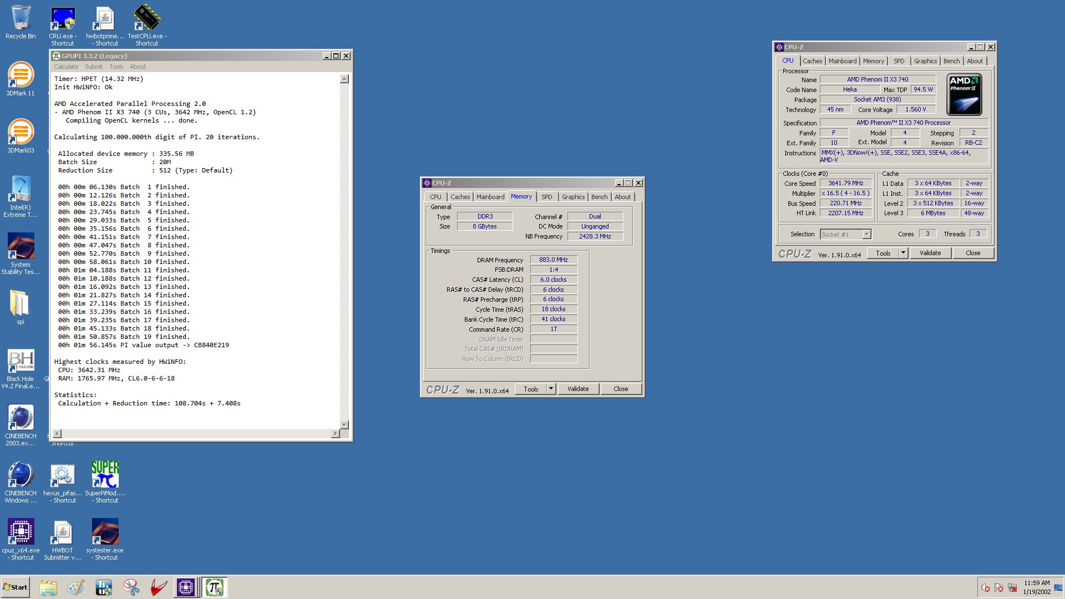Image resolution: width=1065 pixels, height=599 pixels.
Task: Expand Tools dropdown arrow in CPU-Z memory window
Action: coord(551,389)
